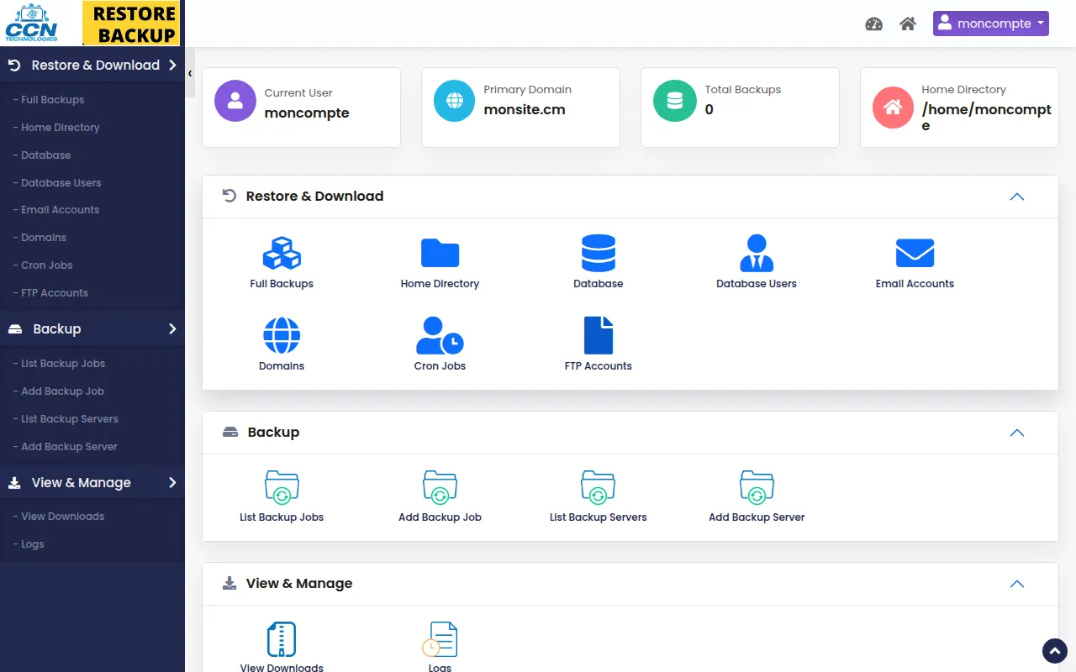Open the View Downloads zip icon
The height and width of the screenshot is (672, 1076).
(x=282, y=639)
